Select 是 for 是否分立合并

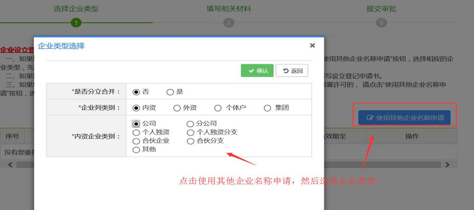pos(170,92)
